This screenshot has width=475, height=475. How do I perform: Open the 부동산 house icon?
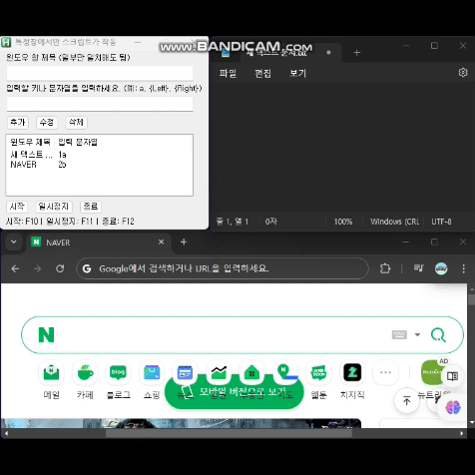[251, 372]
